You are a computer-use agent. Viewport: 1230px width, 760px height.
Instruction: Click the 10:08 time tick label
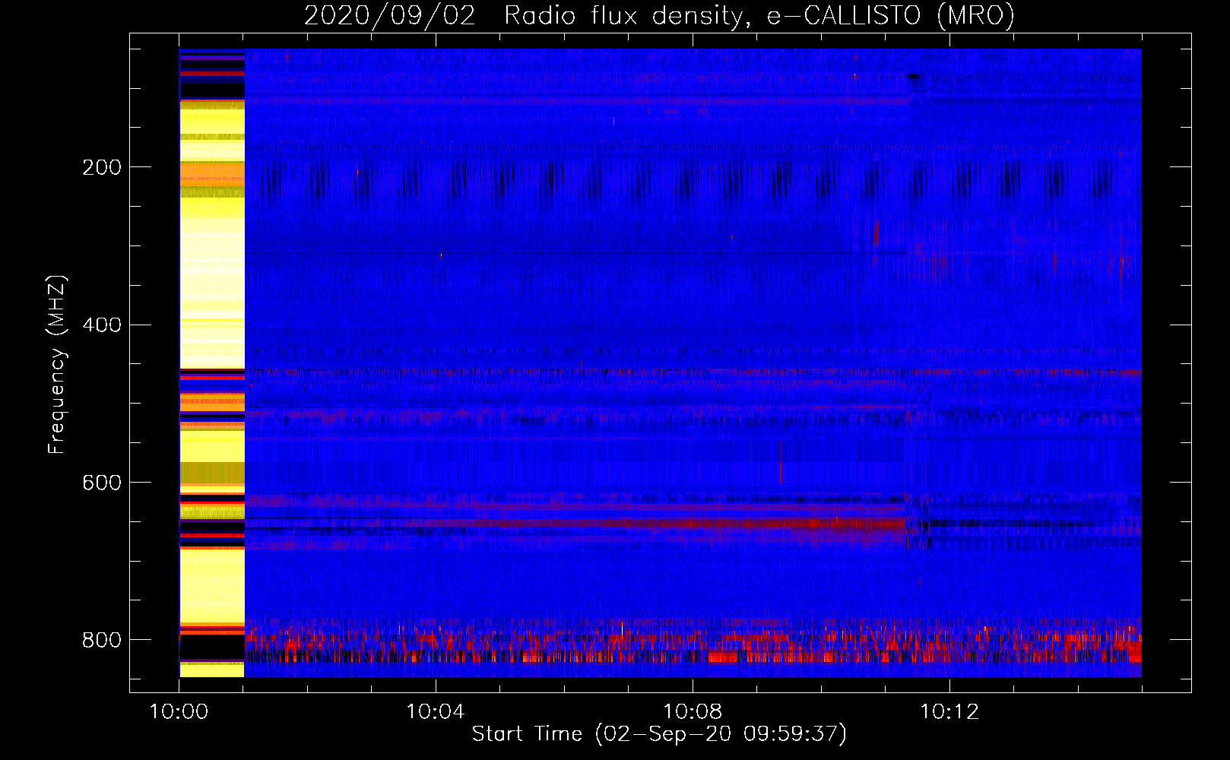[x=693, y=712]
